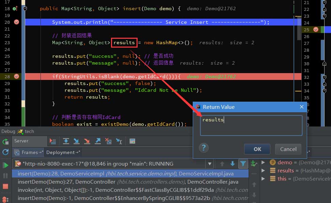Image resolution: width=331 pixels, height=203 pixels.
Task: Click the green Resume Program icon
Action: (5, 165)
